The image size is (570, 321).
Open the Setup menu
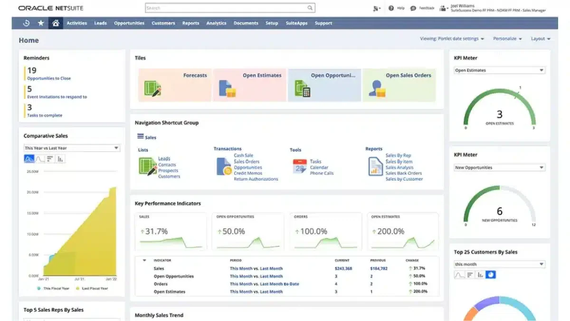272,23
